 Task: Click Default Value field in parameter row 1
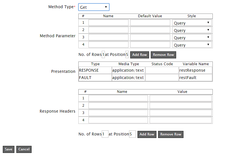pos(150,23)
